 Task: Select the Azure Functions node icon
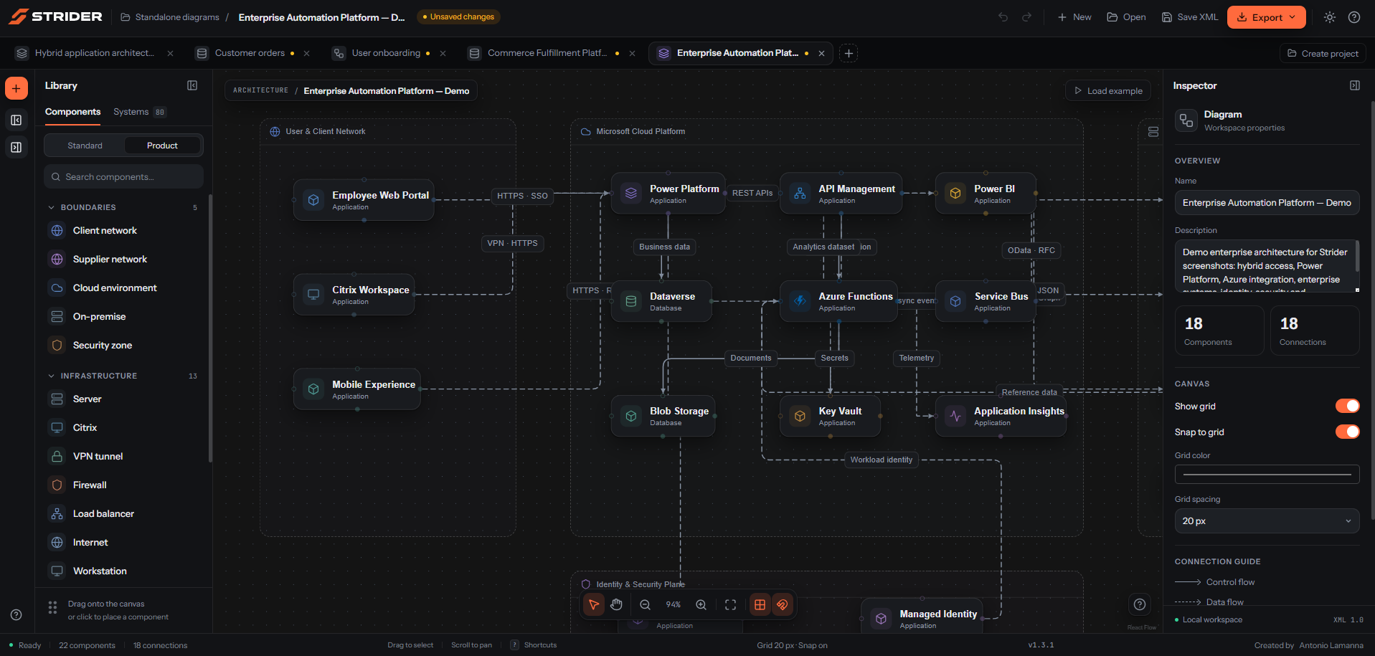pyautogui.click(x=800, y=301)
